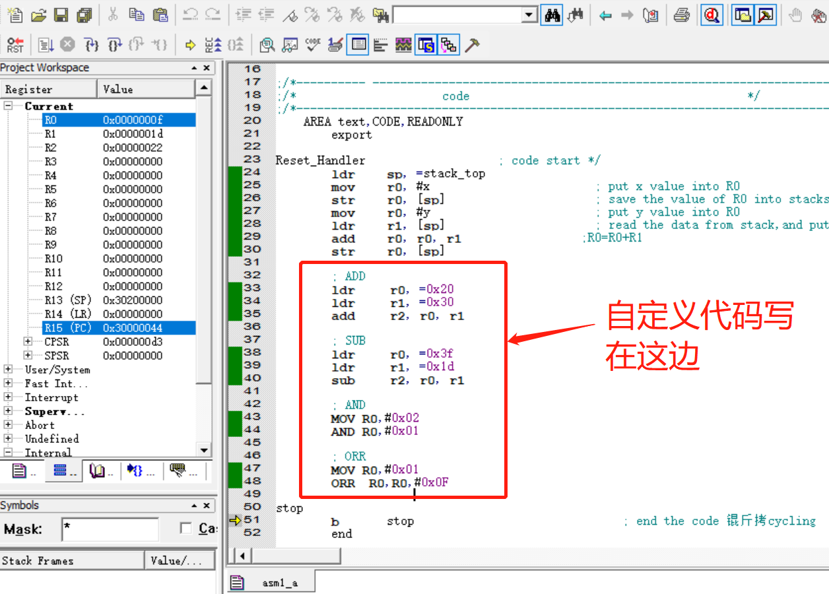Click the Run program toolbar icon
Screen dimensions: 829x594
(x=46, y=45)
